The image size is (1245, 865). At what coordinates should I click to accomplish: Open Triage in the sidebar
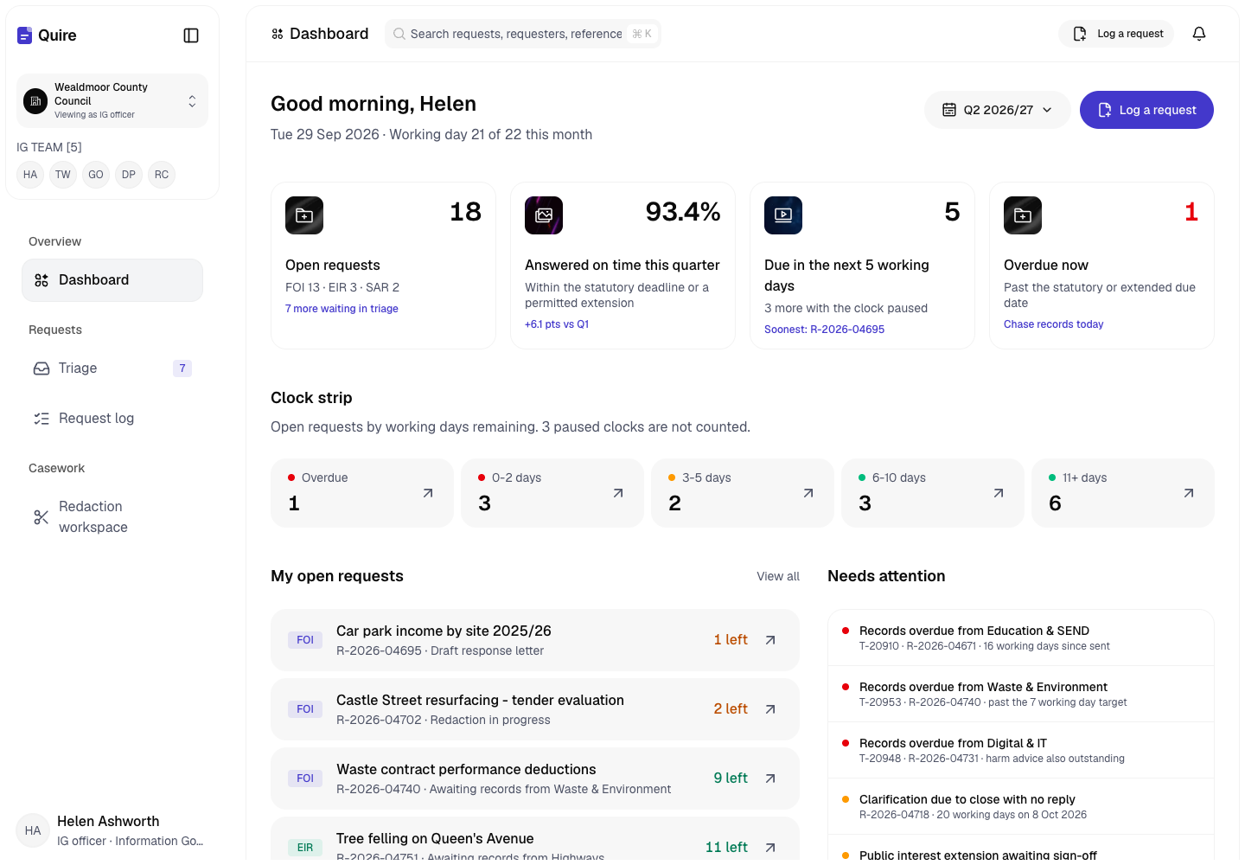coord(112,368)
